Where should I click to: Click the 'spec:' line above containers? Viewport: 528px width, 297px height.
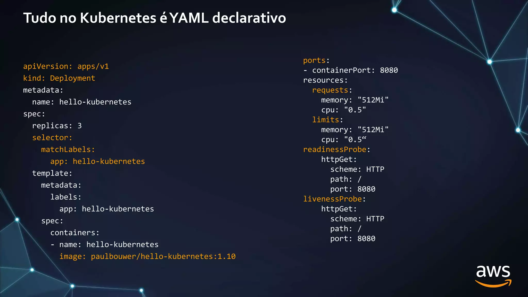(52, 221)
